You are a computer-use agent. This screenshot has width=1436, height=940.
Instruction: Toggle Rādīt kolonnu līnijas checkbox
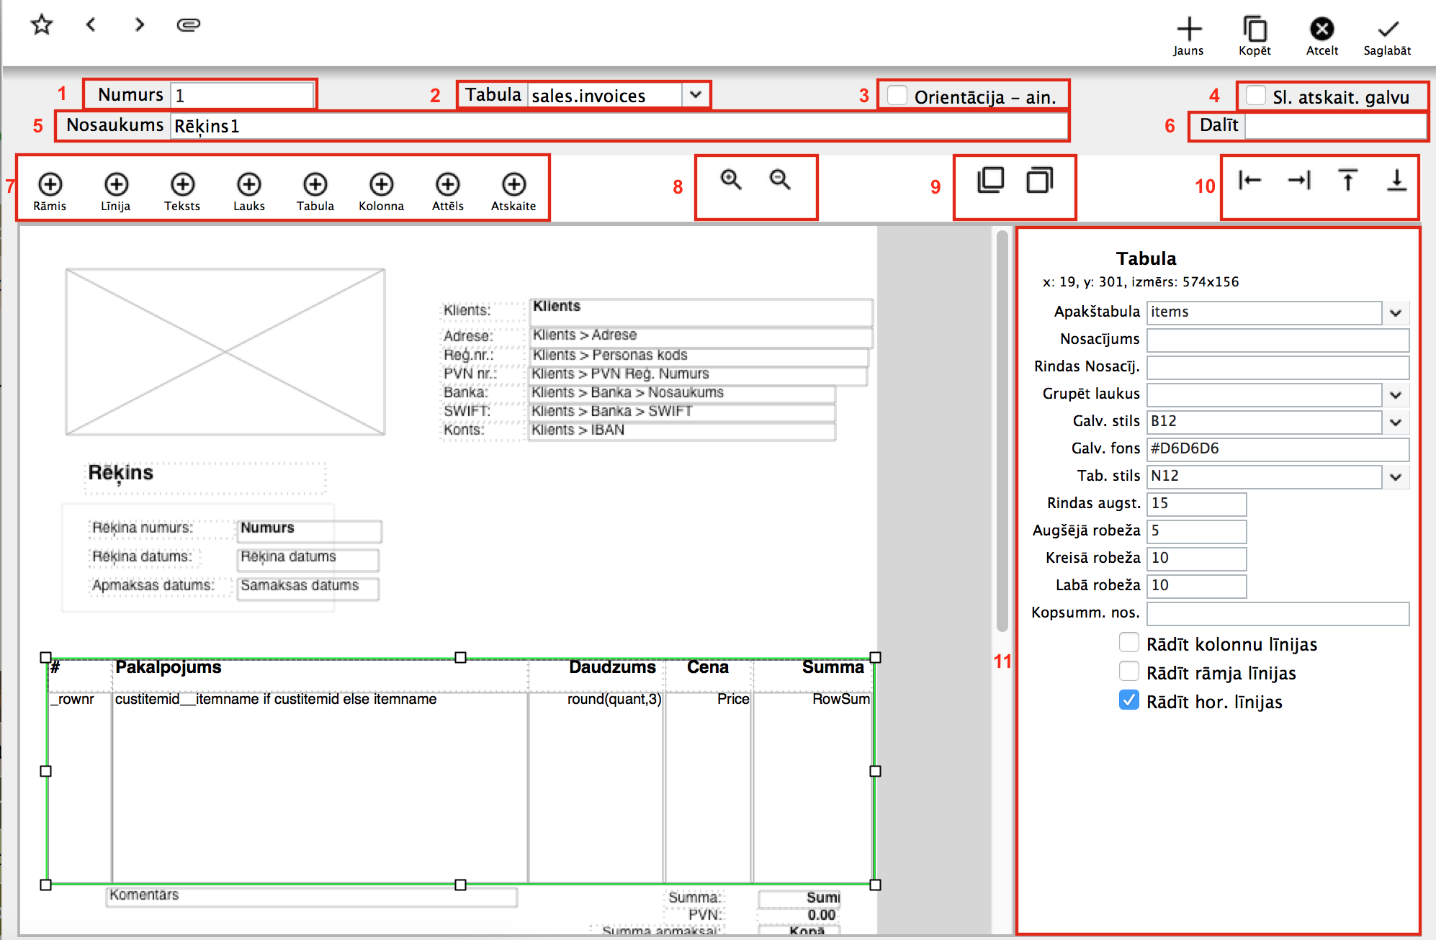pos(1128,643)
